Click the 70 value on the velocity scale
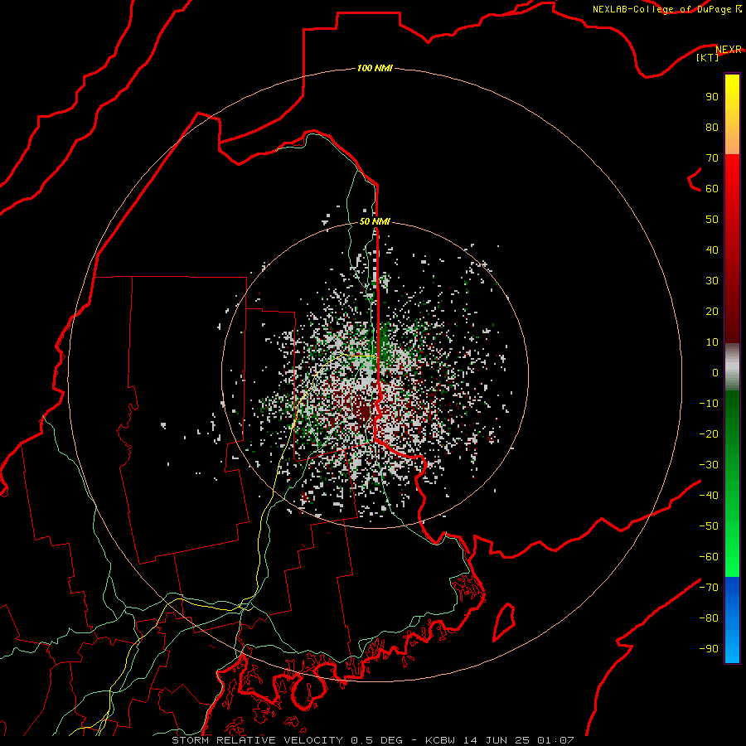 tap(712, 158)
